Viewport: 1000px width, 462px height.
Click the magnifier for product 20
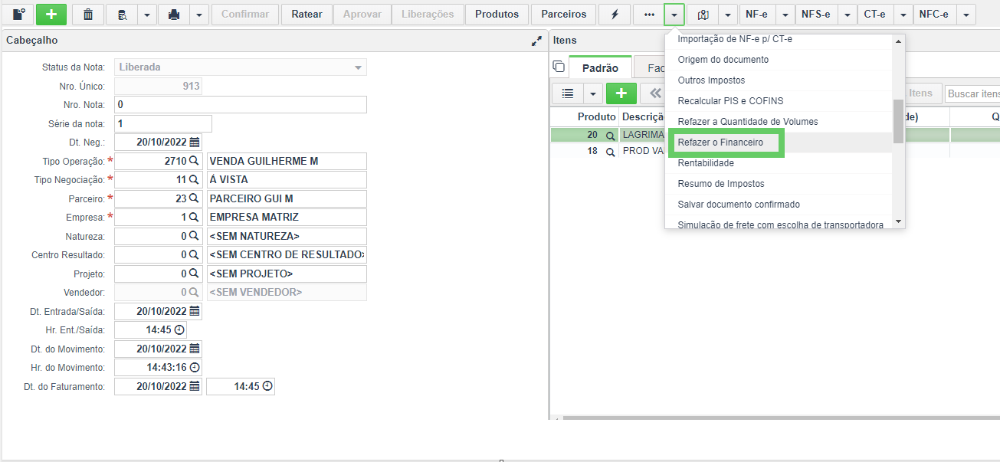click(x=611, y=136)
